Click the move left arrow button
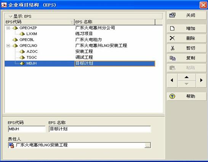Image resolution: width=208 pixels, height=162 pixels. [172, 80]
